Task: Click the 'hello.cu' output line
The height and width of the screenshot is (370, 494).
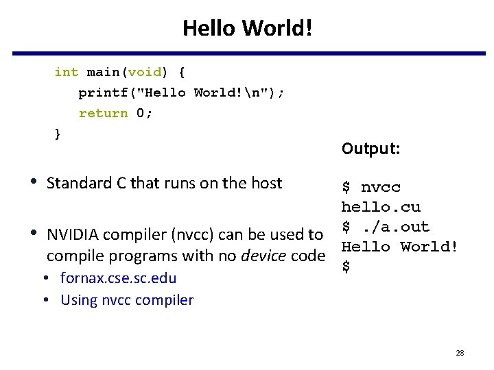Action: 381,207
